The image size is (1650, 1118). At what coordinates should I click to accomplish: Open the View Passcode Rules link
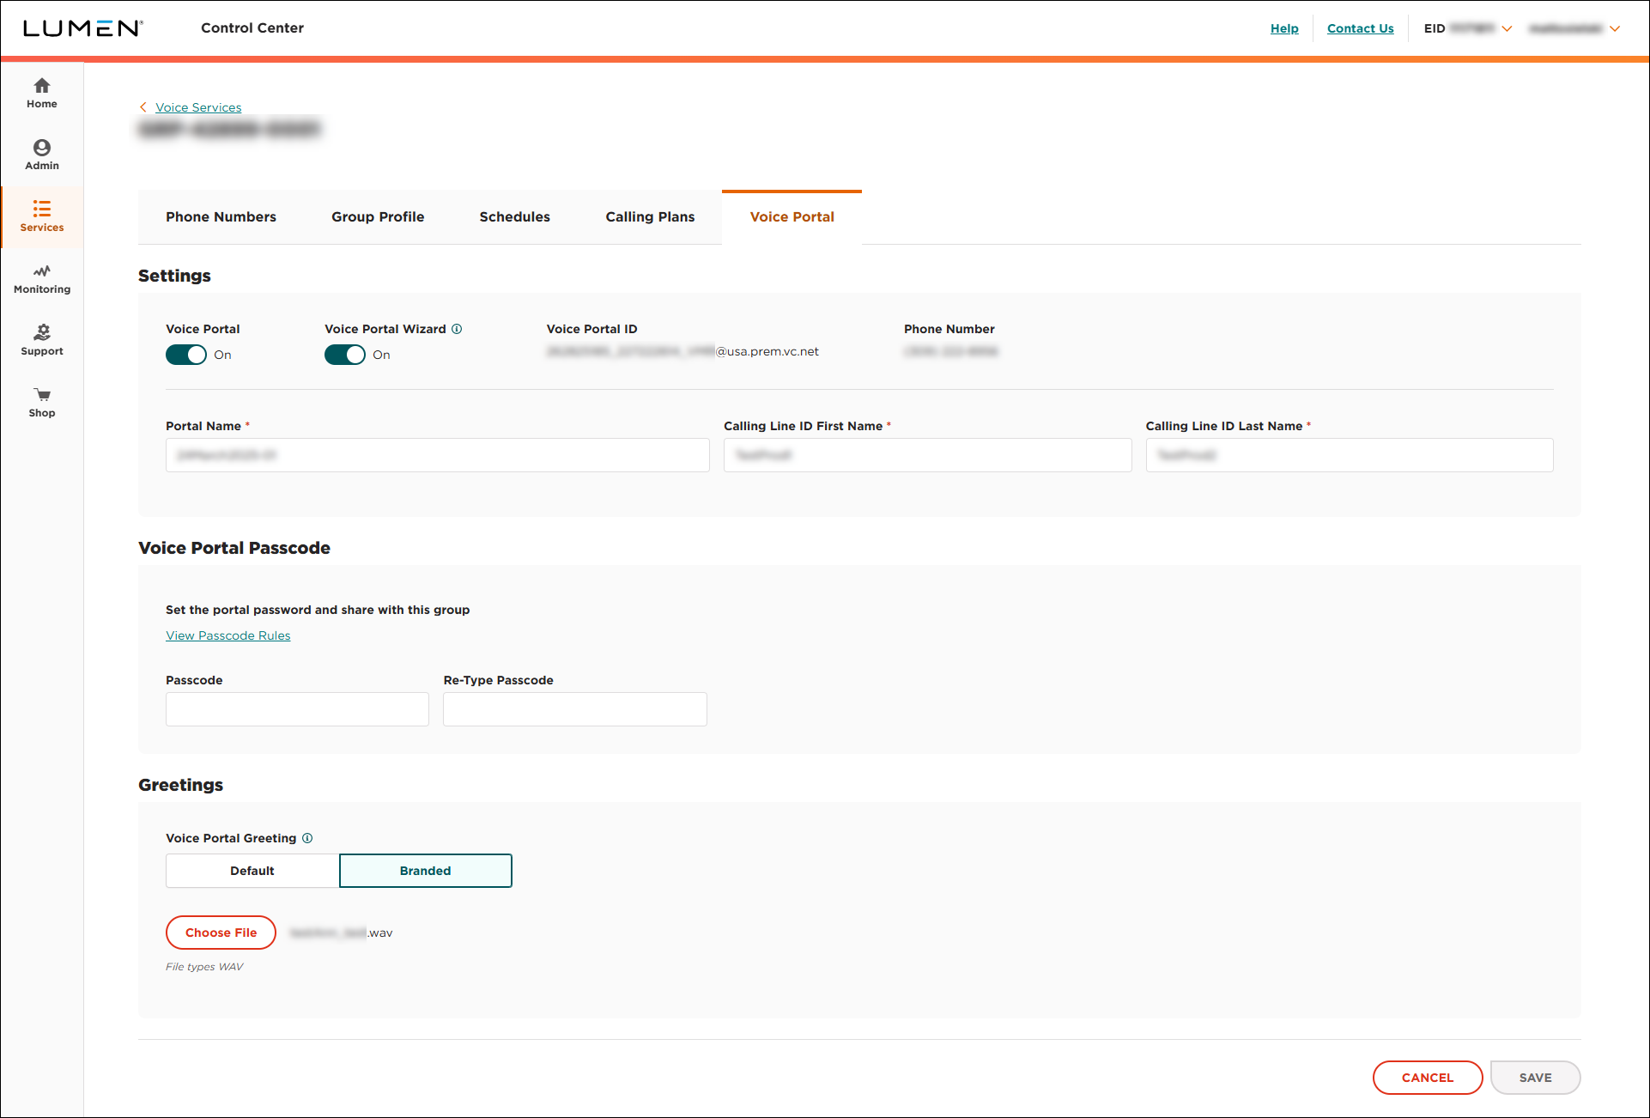[227, 635]
